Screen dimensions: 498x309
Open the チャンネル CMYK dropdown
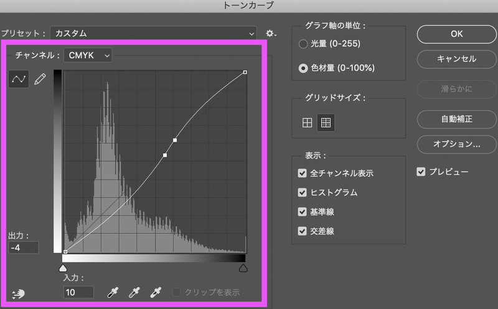(x=88, y=55)
